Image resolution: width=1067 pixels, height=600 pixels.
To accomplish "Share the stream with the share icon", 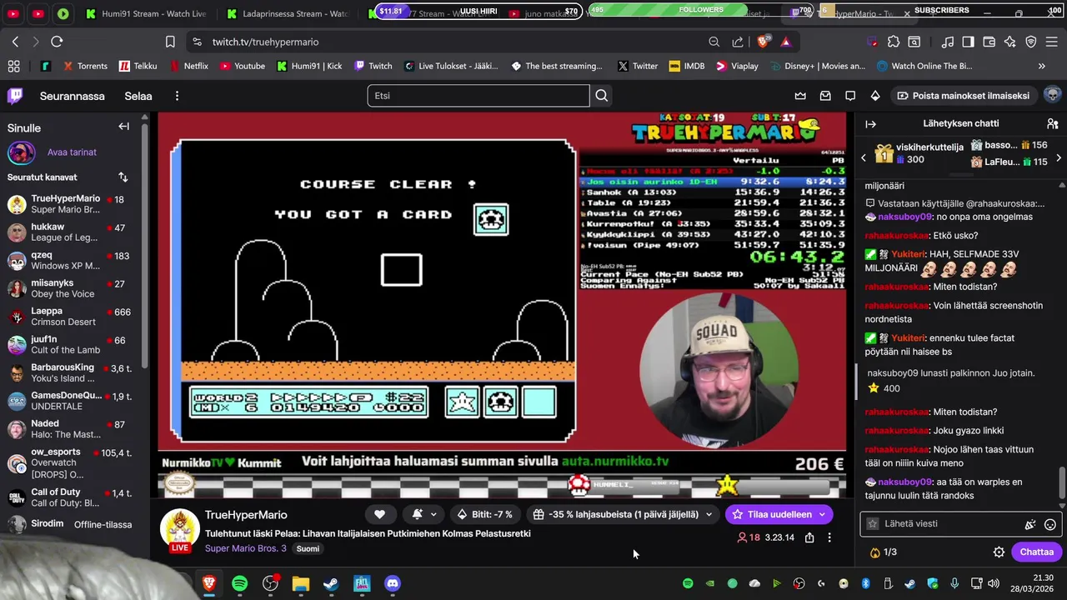I will [809, 537].
